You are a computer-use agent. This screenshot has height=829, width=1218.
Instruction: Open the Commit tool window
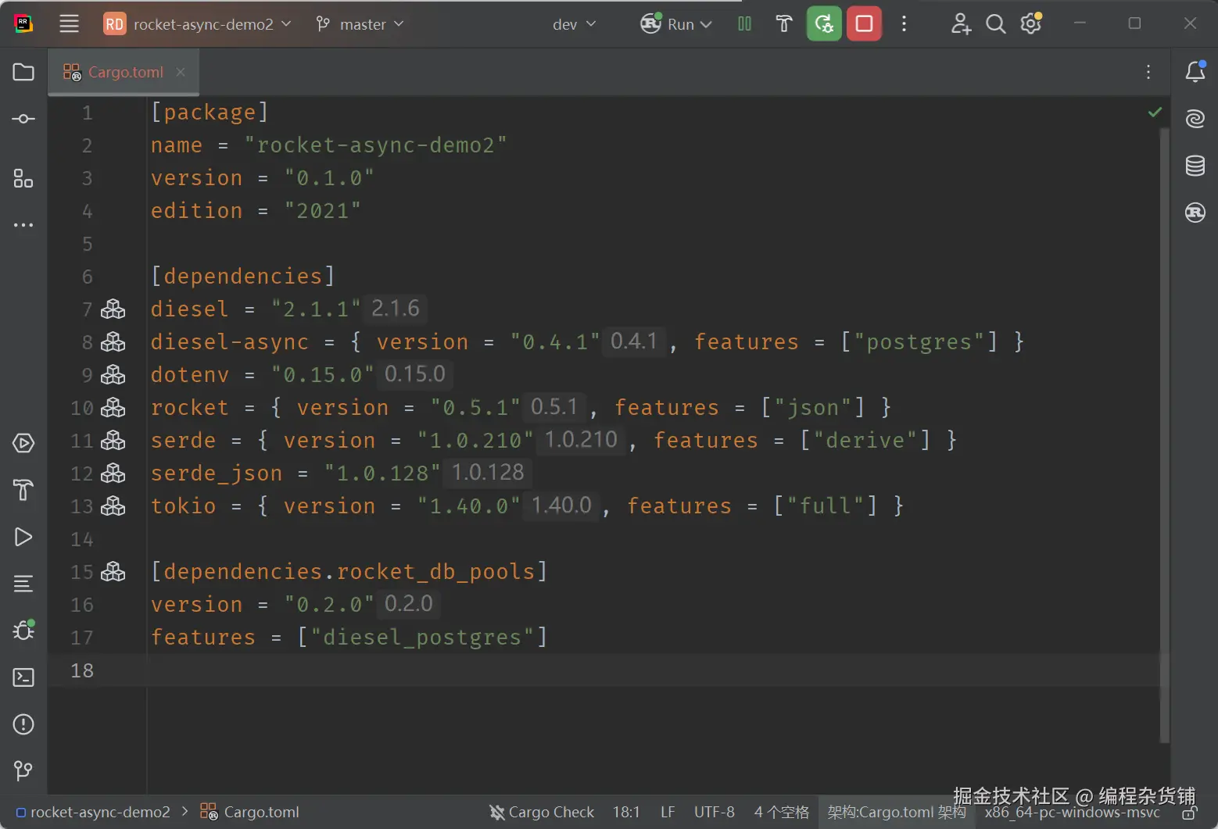(x=23, y=119)
